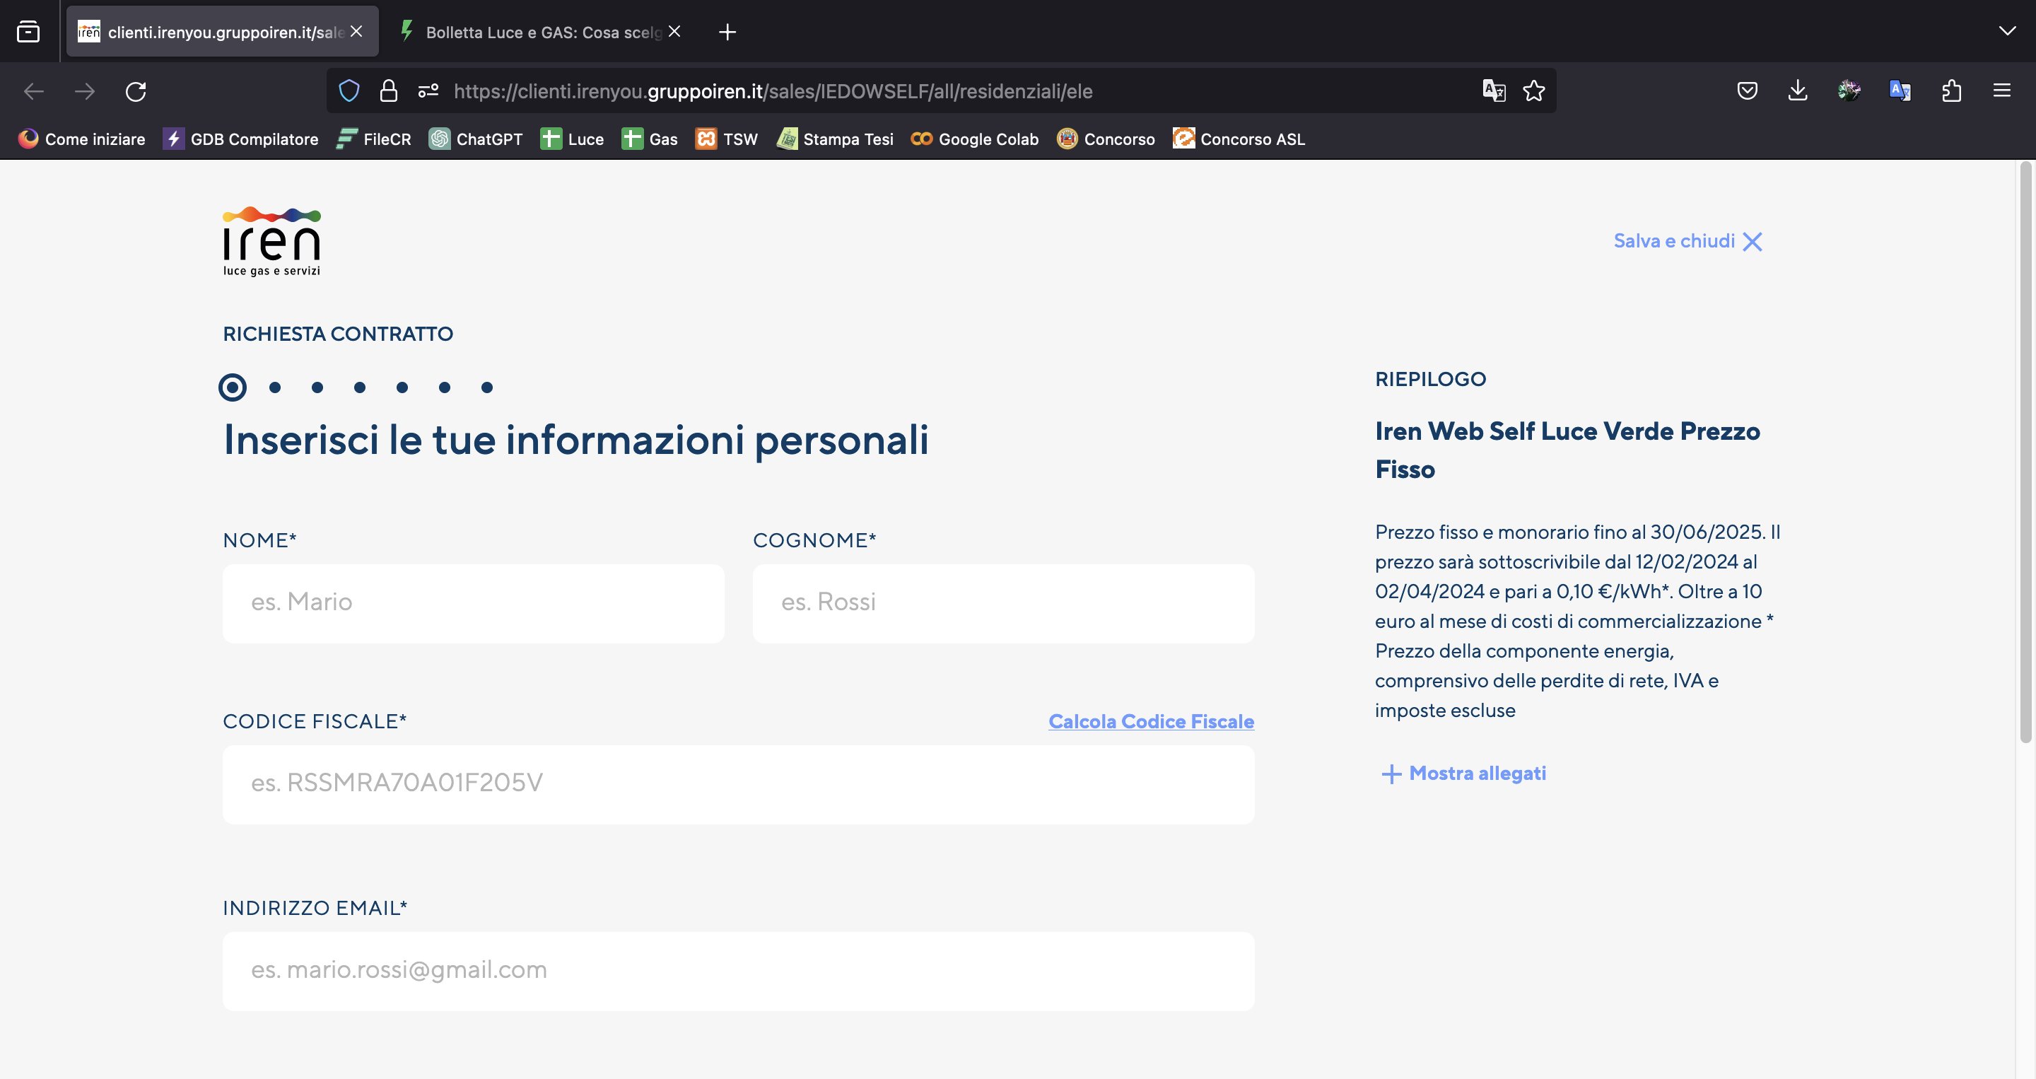This screenshot has height=1079, width=2036.
Task: Reload the page with the refresh icon
Action: (x=136, y=92)
